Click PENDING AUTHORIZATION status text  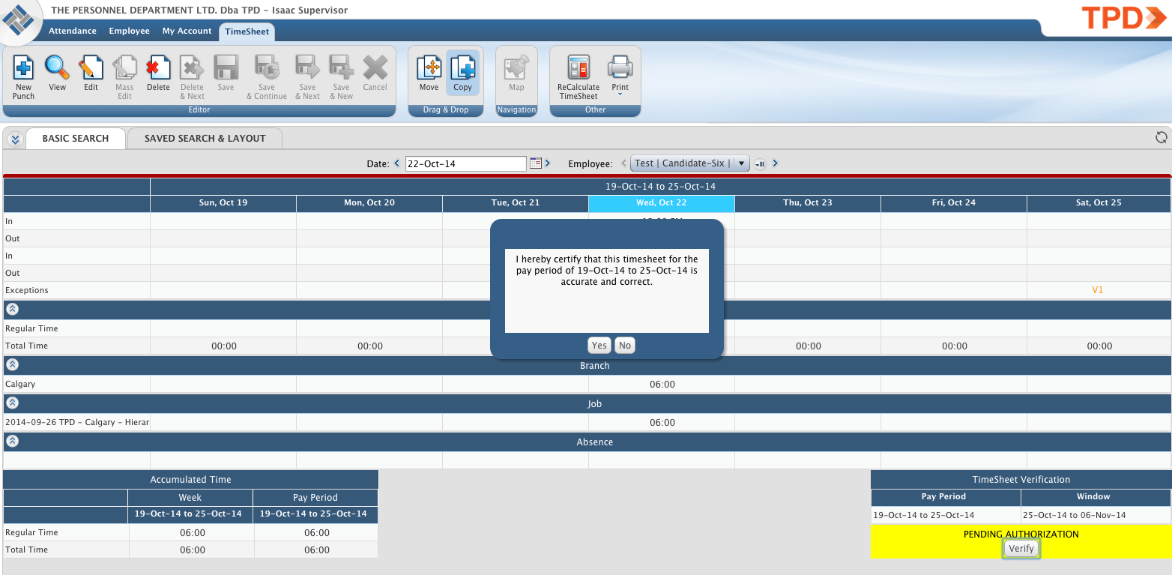pos(1021,535)
